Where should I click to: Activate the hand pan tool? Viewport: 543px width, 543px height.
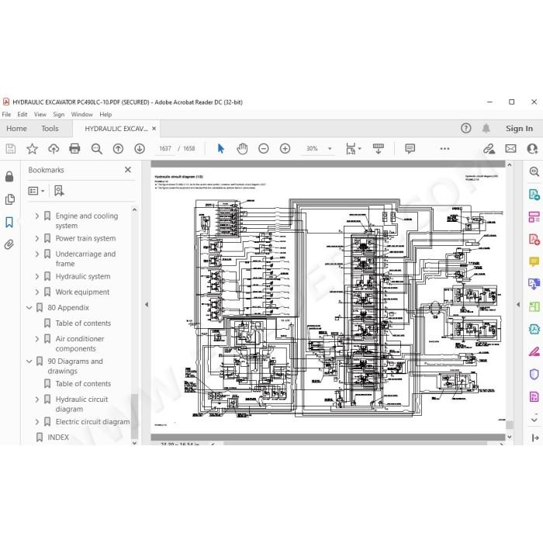242,149
